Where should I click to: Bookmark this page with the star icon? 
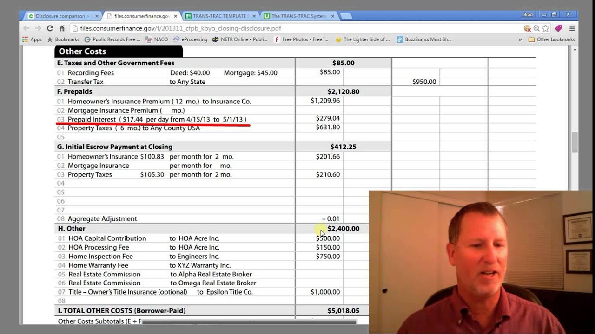[546, 28]
